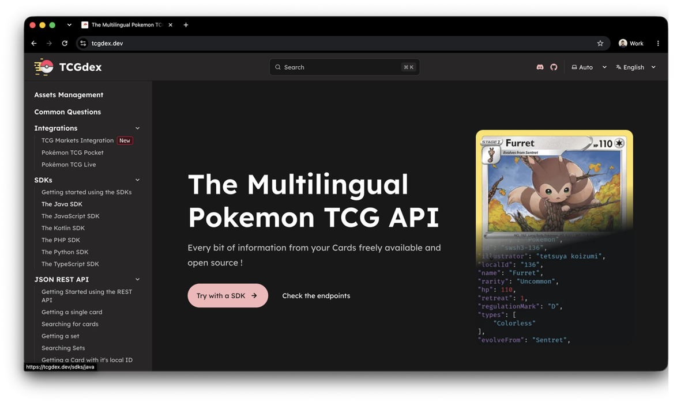Close the Multilingual Pokemon TCG tab
Viewport: 692px width, 403px height.
click(x=171, y=25)
